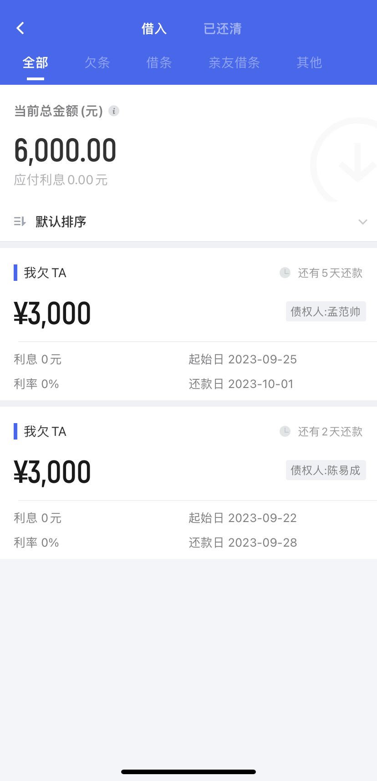Open the 默认排序 sorting dropdown
The height and width of the screenshot is (781, 377).
click(188, 222)
